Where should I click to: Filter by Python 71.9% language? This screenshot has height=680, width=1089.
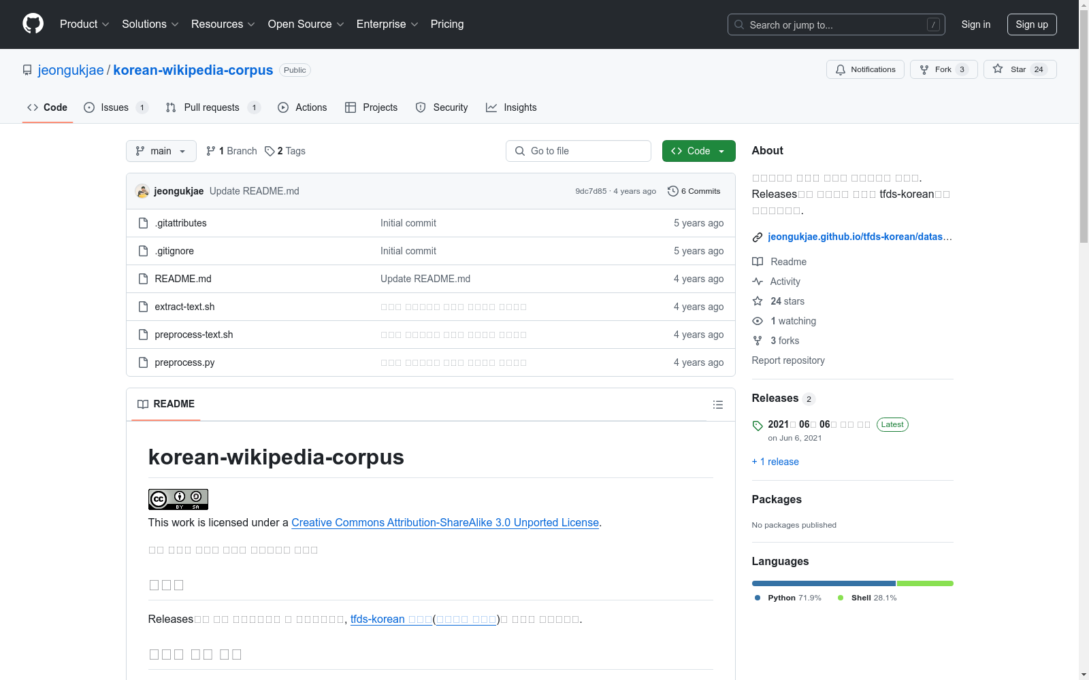coord(788,598)
